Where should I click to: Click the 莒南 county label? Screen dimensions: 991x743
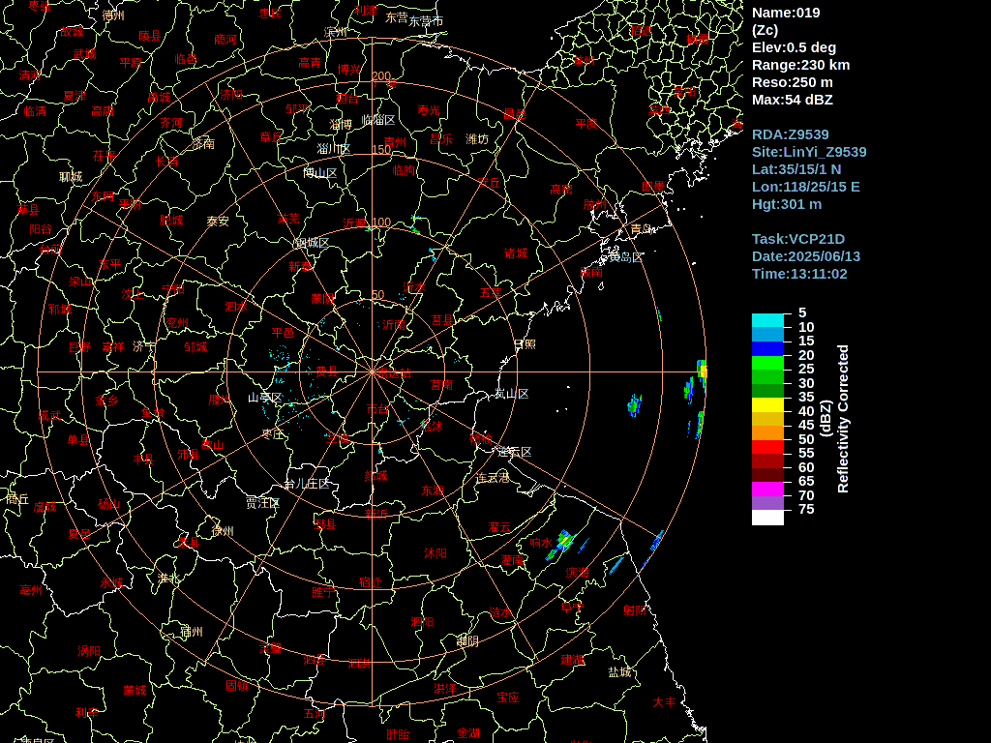pos(441,385)
